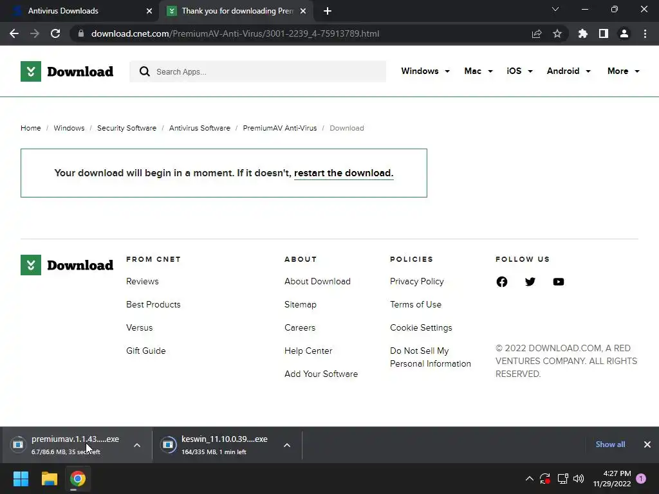Viewport: 659px width, 494px height.
Task: Click restart the download link
Action: pos(344,173)
